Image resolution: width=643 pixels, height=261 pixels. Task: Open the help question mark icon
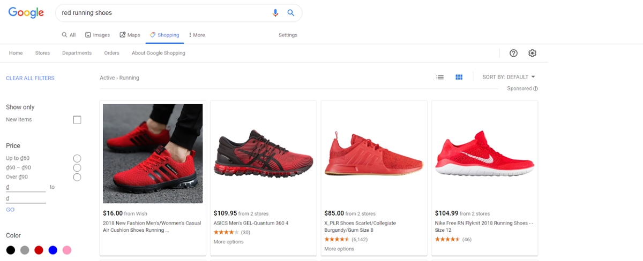tap(513, 53)
